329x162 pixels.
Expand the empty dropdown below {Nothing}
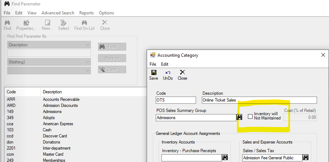pyautogui.click(x=88, y=70)
